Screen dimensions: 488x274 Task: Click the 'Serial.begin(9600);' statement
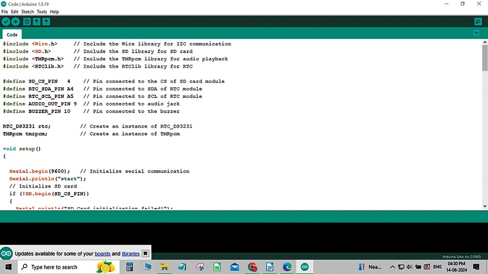click(40, 171)
